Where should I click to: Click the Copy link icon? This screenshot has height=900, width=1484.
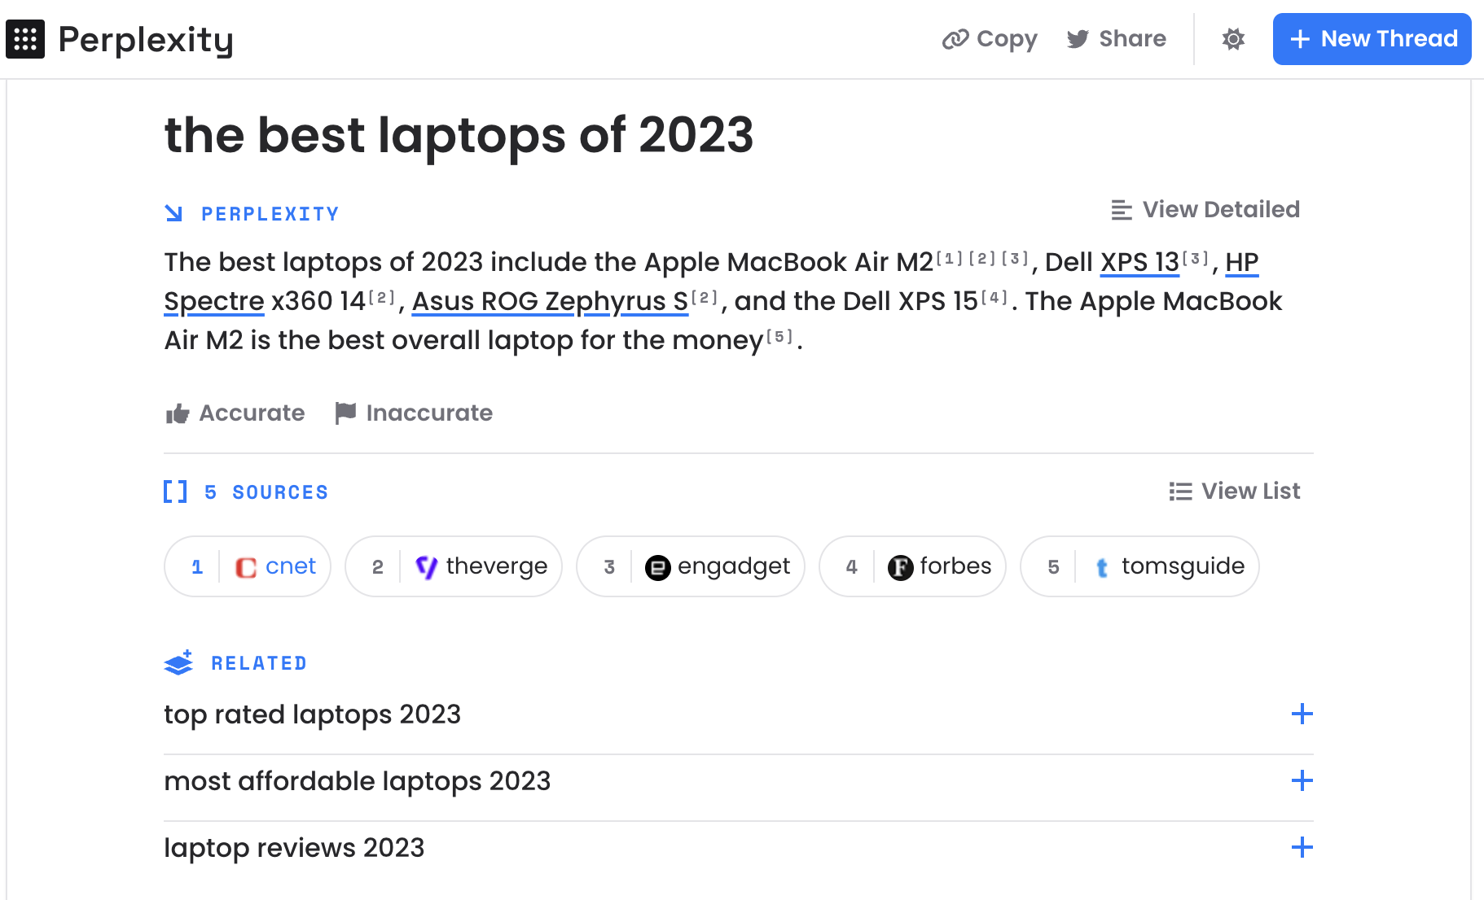[x=955, y=38]
